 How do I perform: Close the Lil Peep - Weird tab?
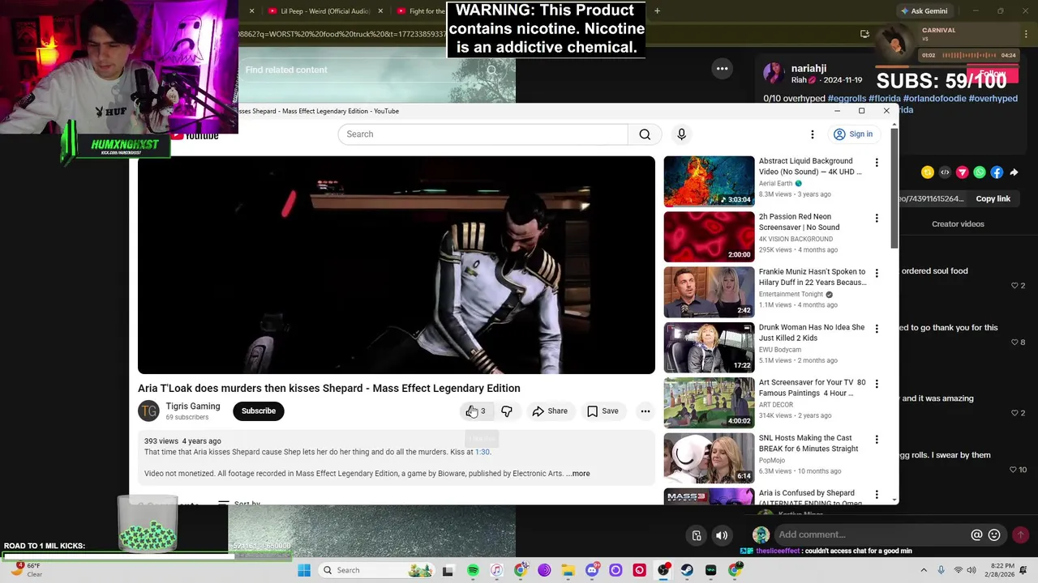tap(380, 11)
